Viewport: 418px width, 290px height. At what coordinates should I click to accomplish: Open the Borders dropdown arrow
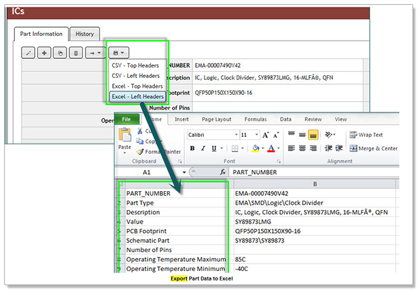pyautogui.click(x=243, y=148)
